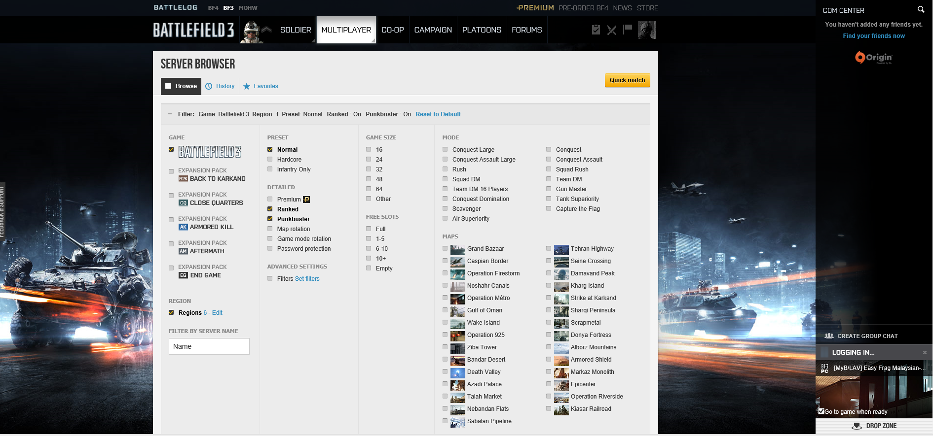The width and height of the screenshot is (933, 436).
Task: Click the assignments clipboard icon in header
Action: [x=596, y=30]
